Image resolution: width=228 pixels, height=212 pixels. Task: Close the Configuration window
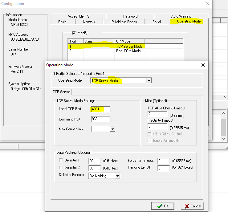coord(208,4)
